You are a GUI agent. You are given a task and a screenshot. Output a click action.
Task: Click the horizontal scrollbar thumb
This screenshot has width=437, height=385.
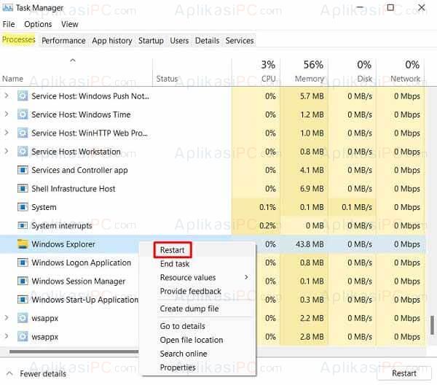coord(74,351)
